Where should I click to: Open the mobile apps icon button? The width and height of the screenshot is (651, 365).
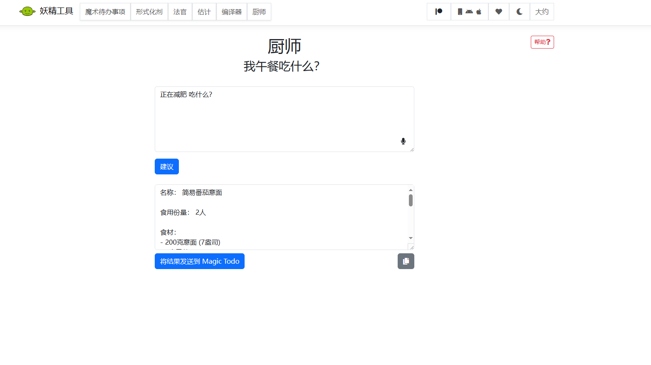coord(469,12)
